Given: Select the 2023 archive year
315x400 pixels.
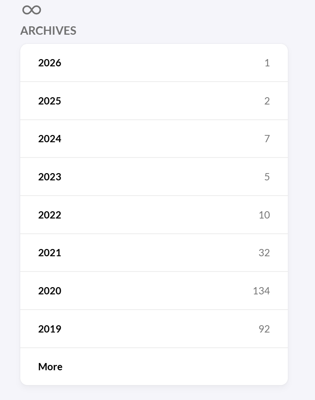Looking at the screenshot, I should pos(50,177).
